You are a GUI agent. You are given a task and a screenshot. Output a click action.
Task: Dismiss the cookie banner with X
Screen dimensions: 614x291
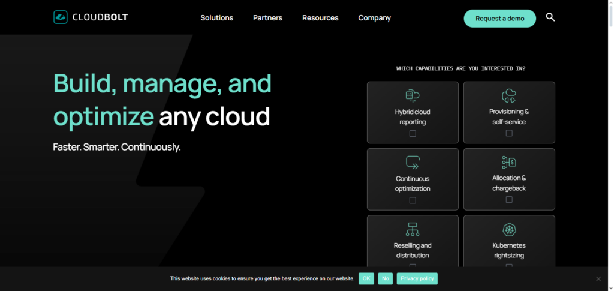[x=598, y=278]
